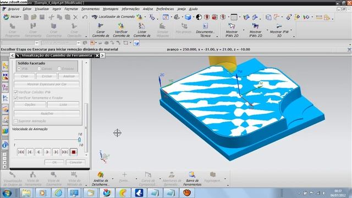Click the Fit view icon in the top toolbar
Viewport: 352px width, 198px height.
point(166,17)
